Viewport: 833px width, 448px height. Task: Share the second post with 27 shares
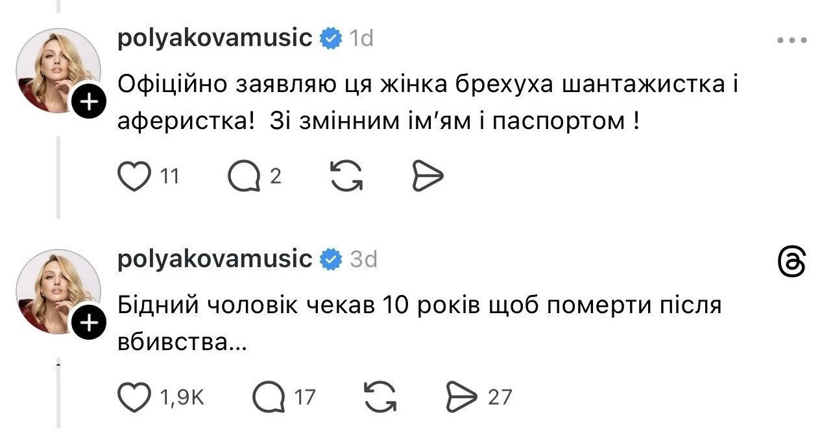pos(461,397)
